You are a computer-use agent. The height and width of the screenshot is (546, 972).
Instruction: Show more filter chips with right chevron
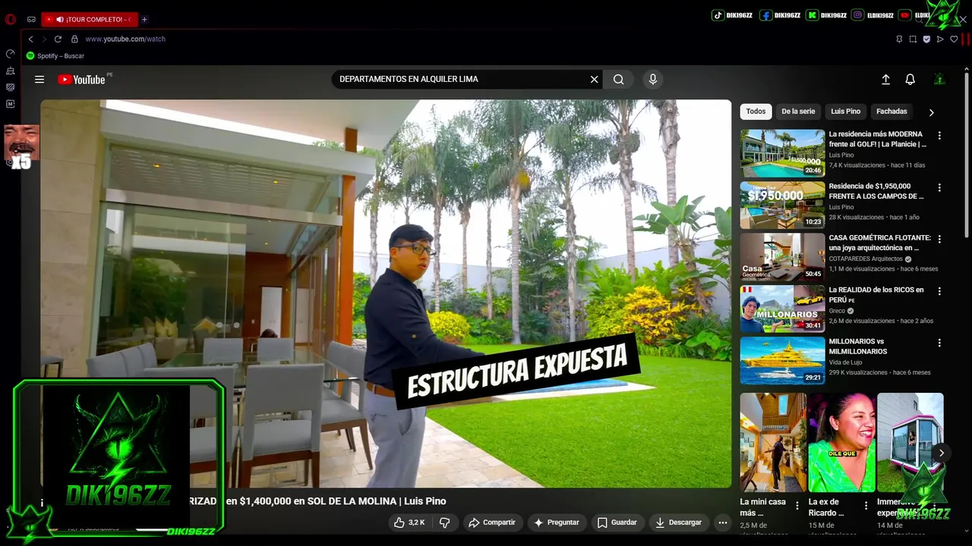click(932, 112)
